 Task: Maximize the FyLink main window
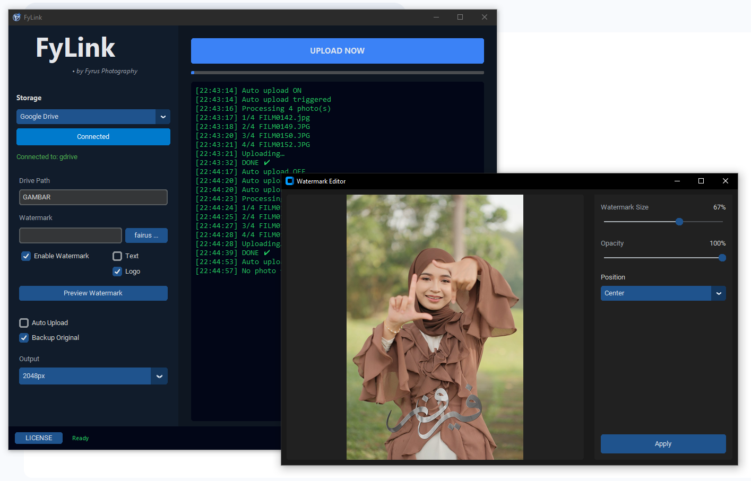(x=460, y=17)
